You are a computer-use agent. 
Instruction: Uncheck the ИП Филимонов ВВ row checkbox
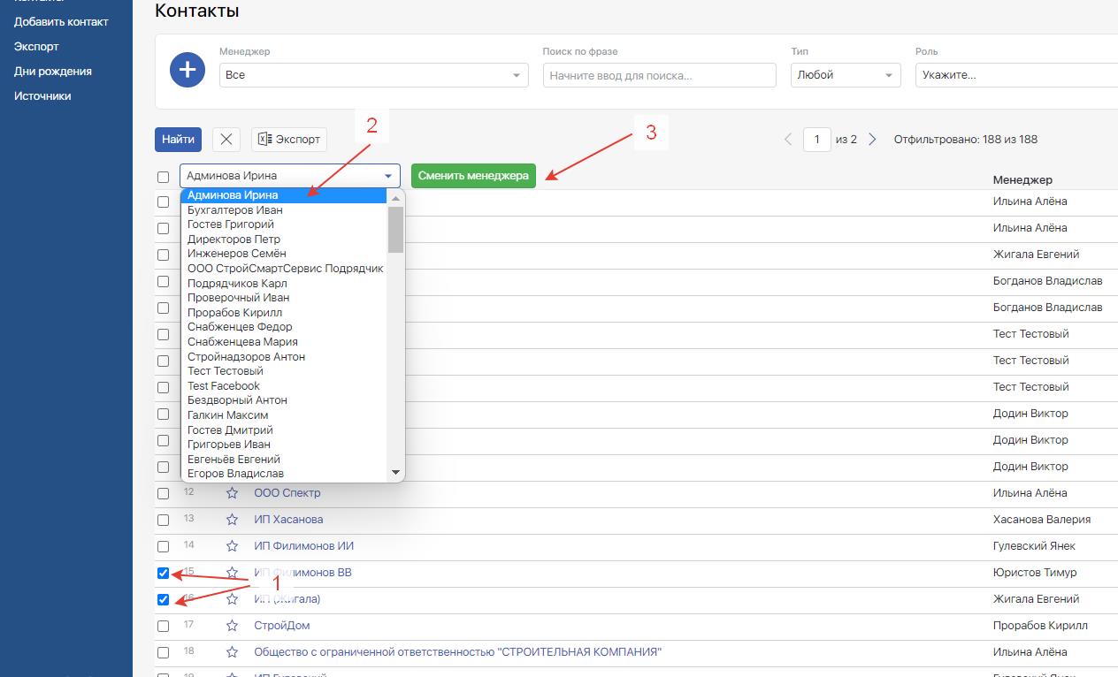tap(163, 573)
